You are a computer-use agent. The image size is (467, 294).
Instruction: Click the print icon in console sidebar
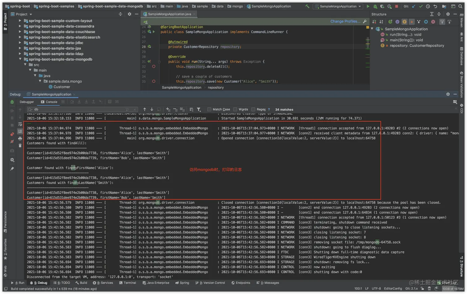(20, 138)
